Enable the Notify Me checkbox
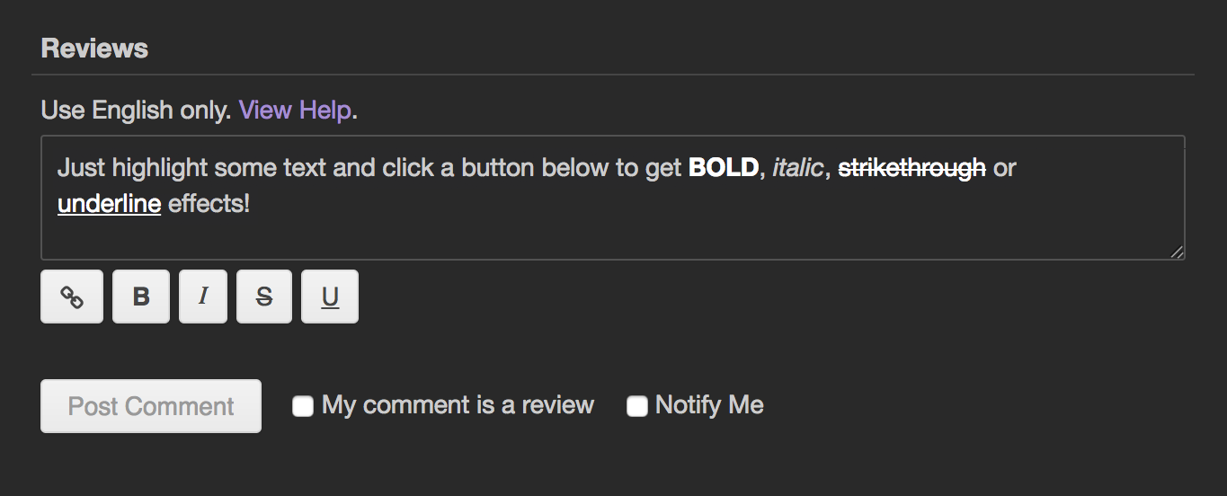Image resolution: width=1227 pixels, height=496 pixels. [x=636, y=406]
